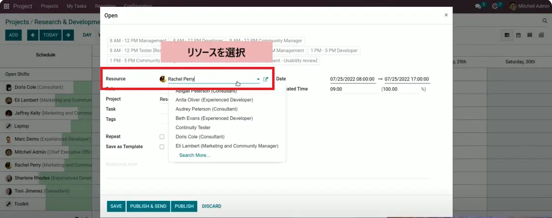The image size is (552, 218).
Task: Open the My Tasks menu
Action: pyautogui.click(x=77, y=6)
